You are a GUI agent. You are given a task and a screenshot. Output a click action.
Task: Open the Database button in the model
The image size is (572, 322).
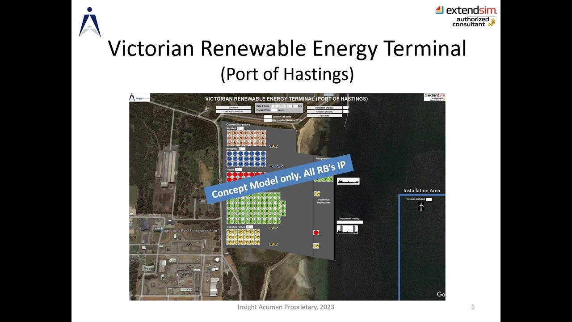tap(234, 107)
